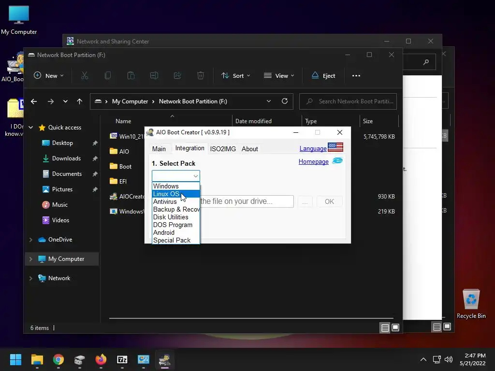This screenshot has width=495, height=371.
Task: Select Special Pack at the list bottom
Action: coord(175,240)
